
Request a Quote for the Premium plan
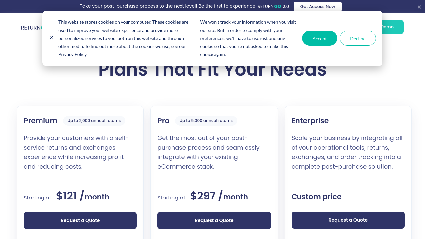coord(80,220)
